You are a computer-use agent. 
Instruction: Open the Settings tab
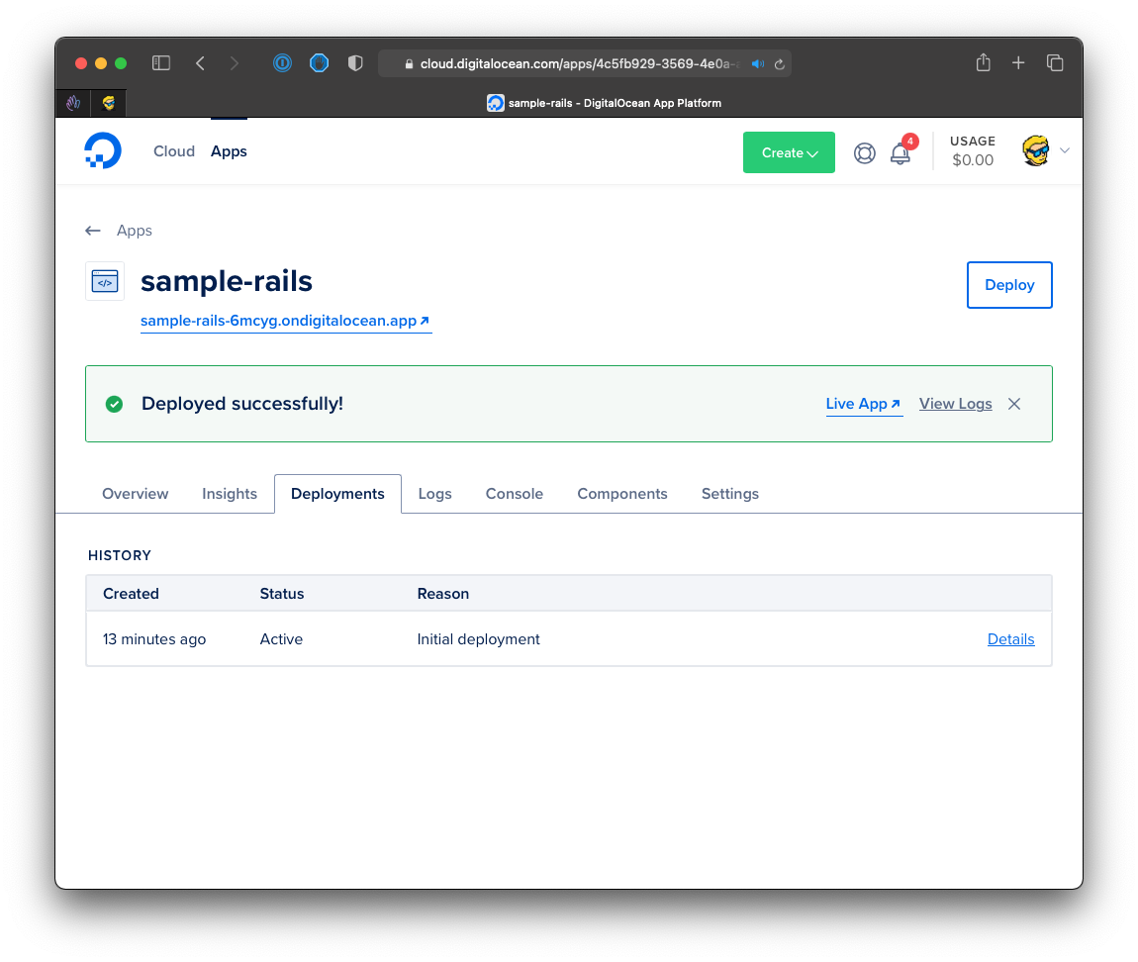click(729, 494)
